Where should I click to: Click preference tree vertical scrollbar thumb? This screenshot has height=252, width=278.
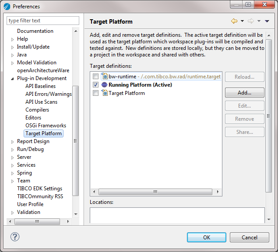(76, 141)
